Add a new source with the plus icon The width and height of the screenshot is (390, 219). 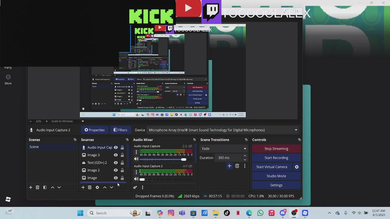click(x=83, y=187)
